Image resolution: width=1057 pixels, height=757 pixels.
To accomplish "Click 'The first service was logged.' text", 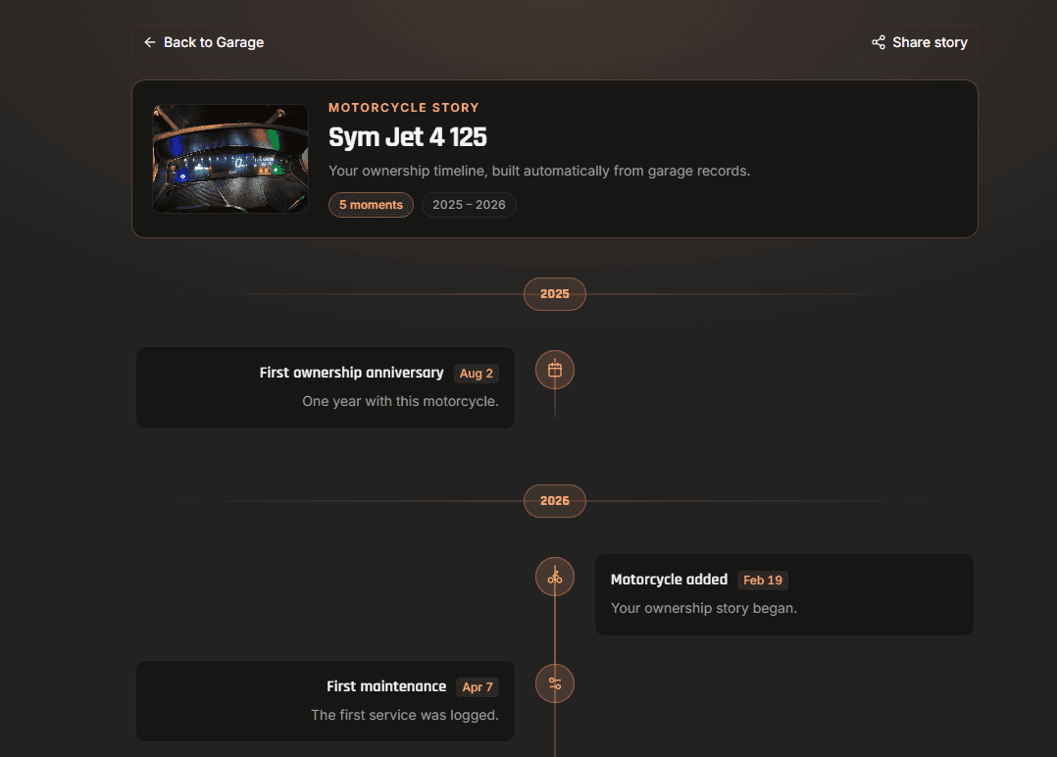I will click(404, 715).
